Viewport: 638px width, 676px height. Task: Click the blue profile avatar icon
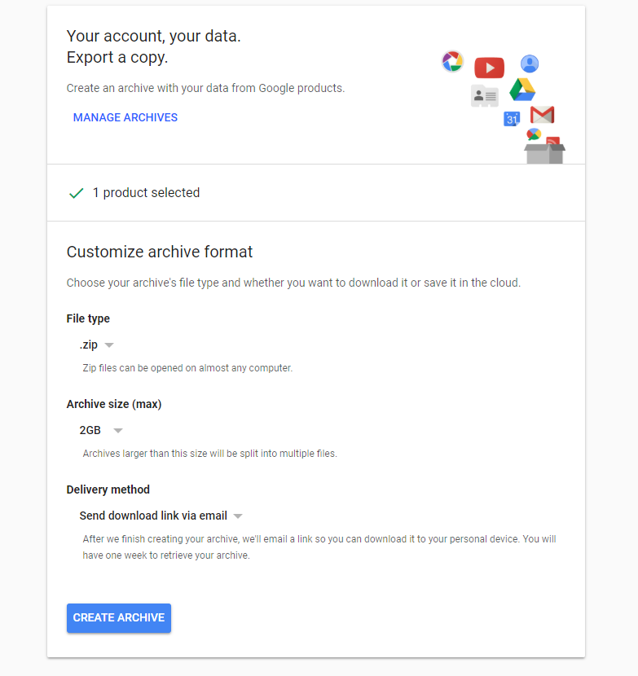tap(530, 64)
